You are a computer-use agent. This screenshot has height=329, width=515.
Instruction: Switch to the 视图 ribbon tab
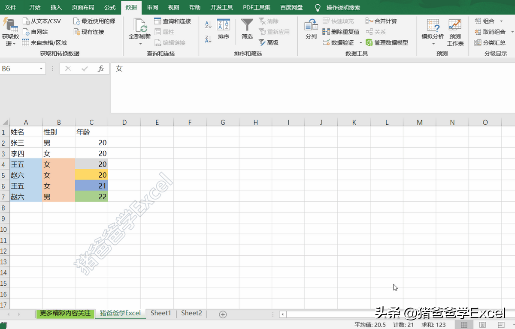174,8
